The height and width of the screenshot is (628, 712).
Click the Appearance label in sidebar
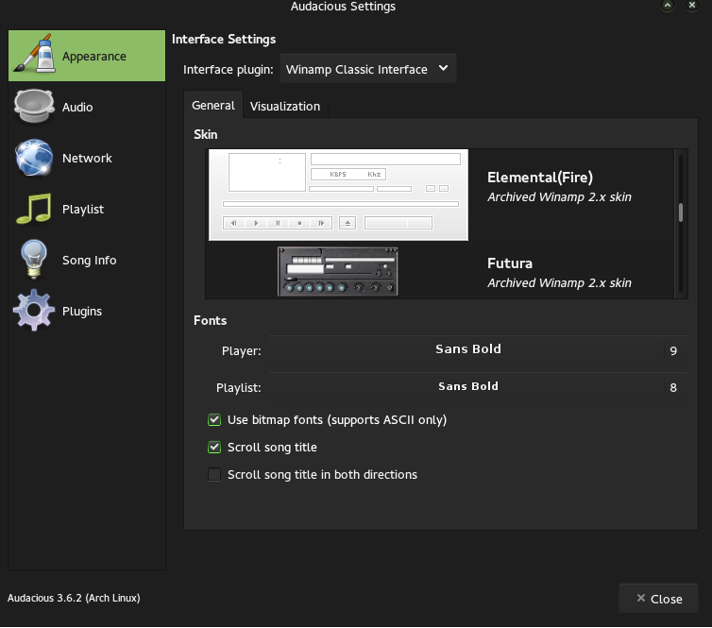click(x=94, y=57)
